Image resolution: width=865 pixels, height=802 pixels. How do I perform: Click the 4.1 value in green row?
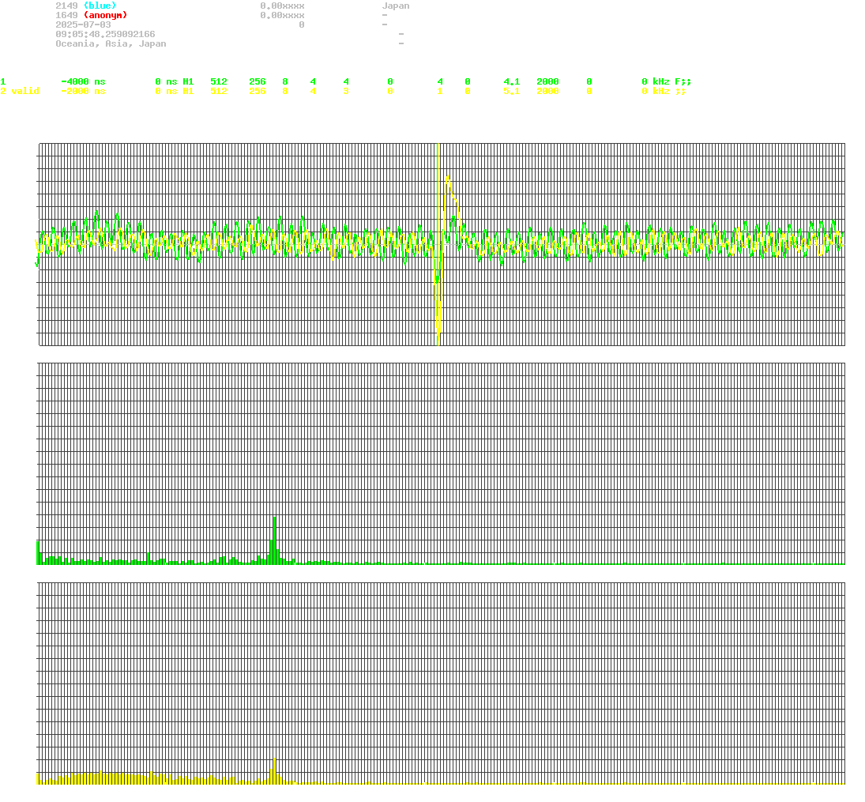511,81
